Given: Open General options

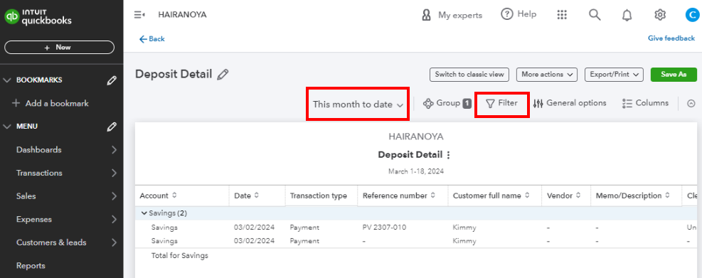Looking at the screenshot, I should pos(570,103).
